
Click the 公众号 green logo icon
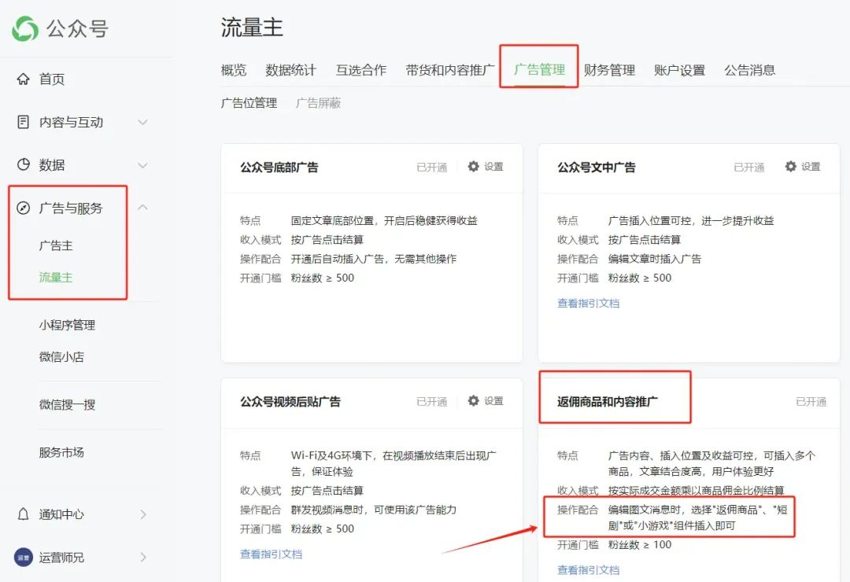pos(25,28)
